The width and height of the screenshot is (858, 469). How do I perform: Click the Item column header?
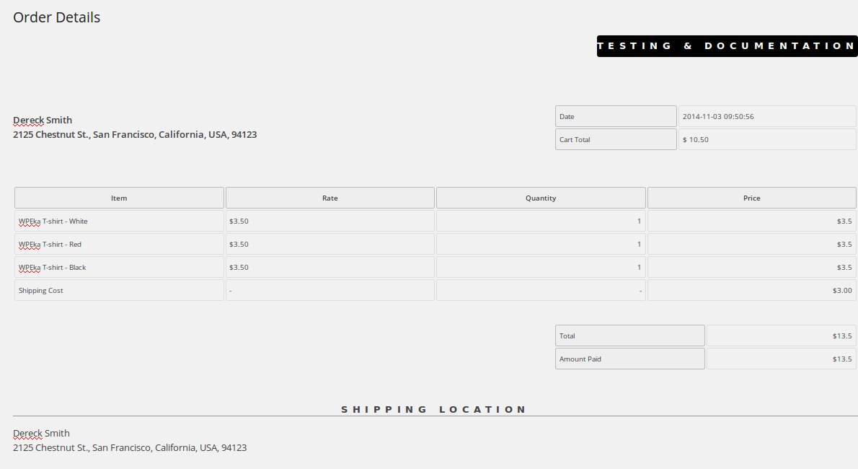(119, 198)
